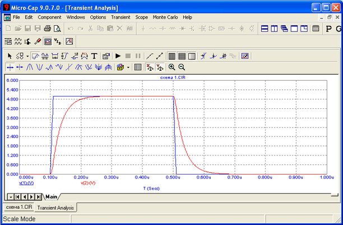
Task: Toggle the pressed toolbar button in second row
Action: click(x=47, y=42)
